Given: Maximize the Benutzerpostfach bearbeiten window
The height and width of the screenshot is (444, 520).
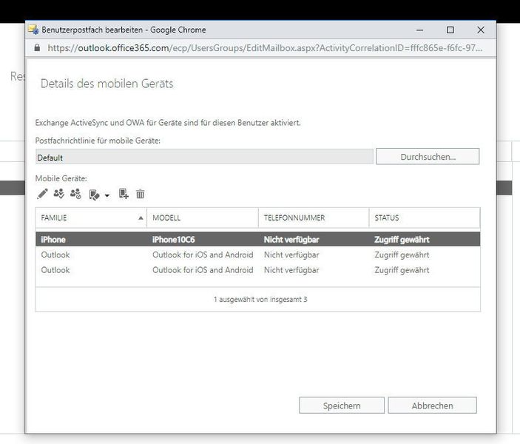Looking at the screenshot, I should point(450,30).
